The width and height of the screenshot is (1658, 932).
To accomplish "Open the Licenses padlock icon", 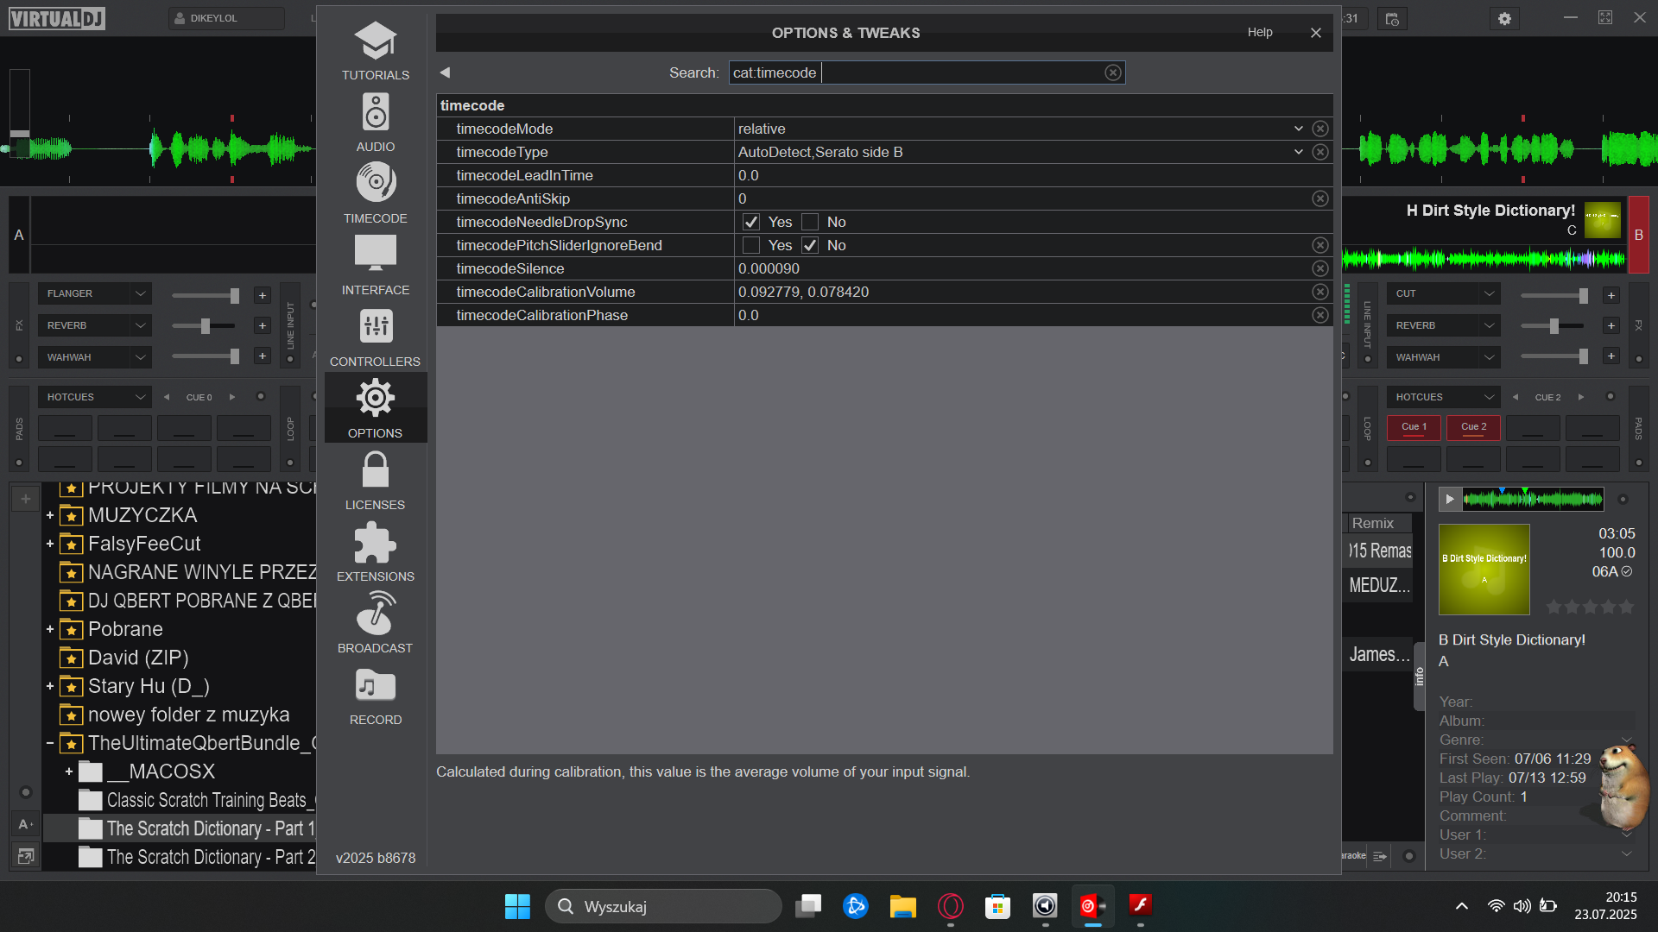I will (x=376, y=469).
